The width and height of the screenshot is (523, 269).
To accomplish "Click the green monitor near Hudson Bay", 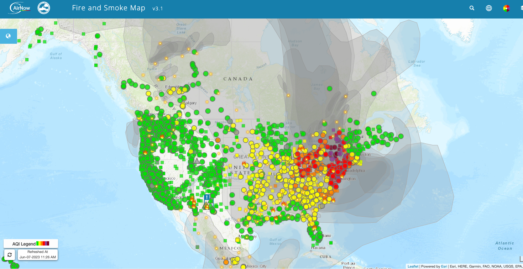I will tap(330, 88).
